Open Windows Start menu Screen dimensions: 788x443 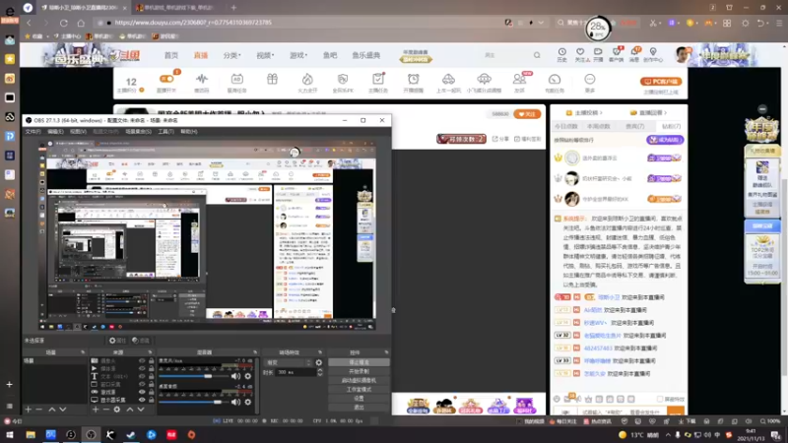pos(10,434)
